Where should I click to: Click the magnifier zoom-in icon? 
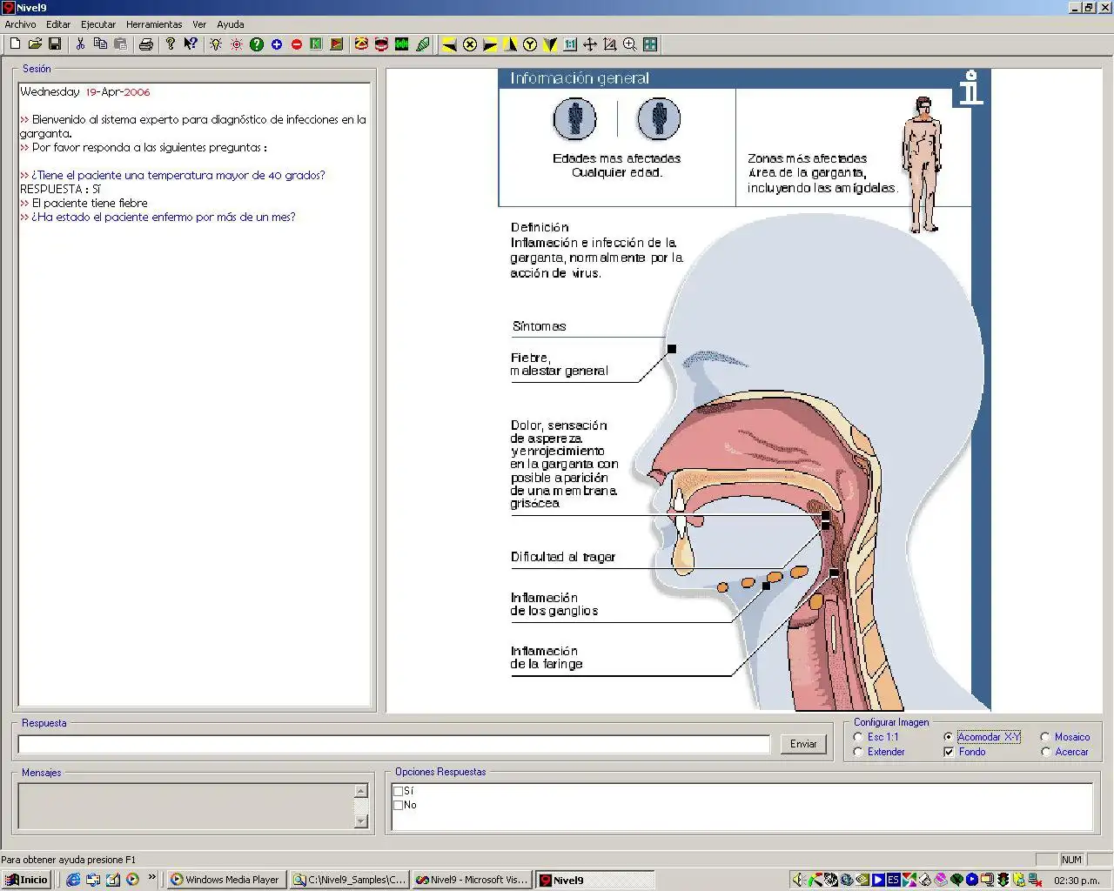coord(630,44)
